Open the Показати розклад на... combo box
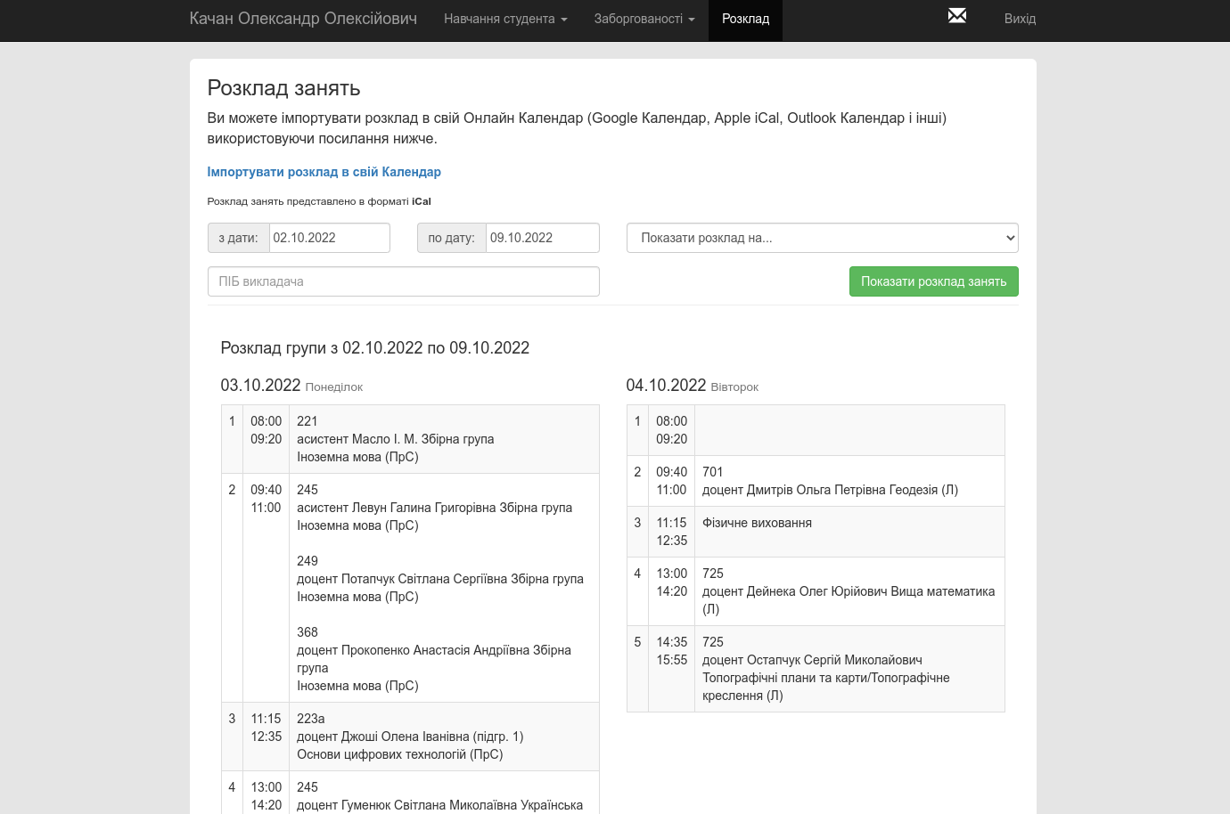Viewport: 1230px width, 814px height. point(822,238)
